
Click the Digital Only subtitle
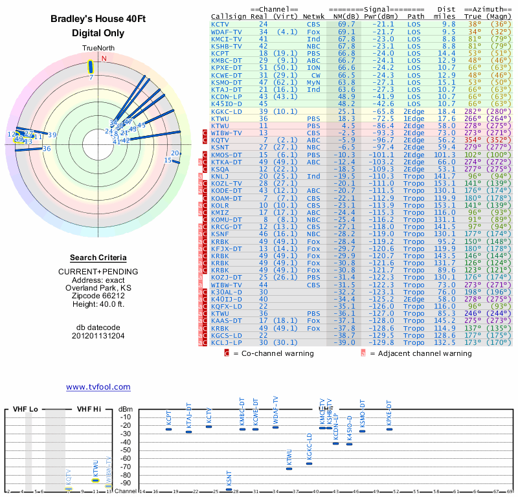pos(98,33)
